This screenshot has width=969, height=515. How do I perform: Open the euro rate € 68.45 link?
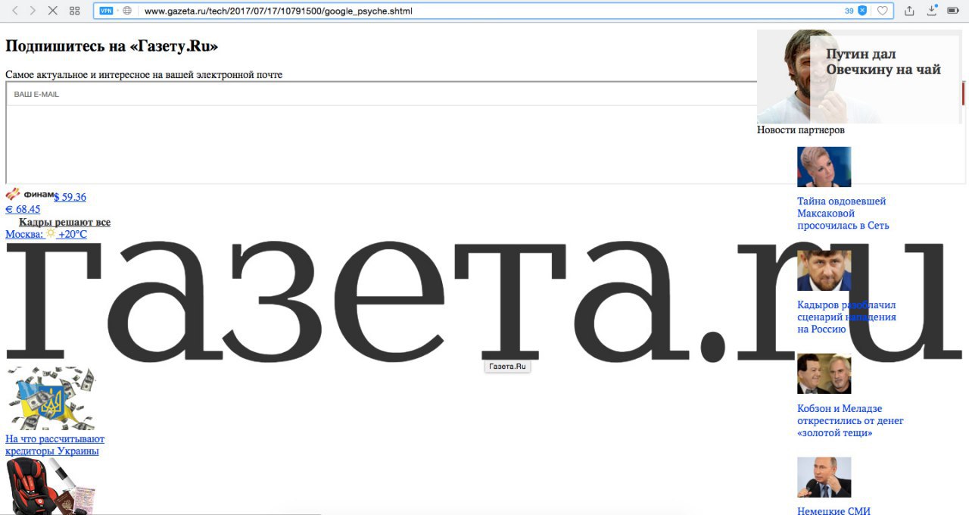23,209
